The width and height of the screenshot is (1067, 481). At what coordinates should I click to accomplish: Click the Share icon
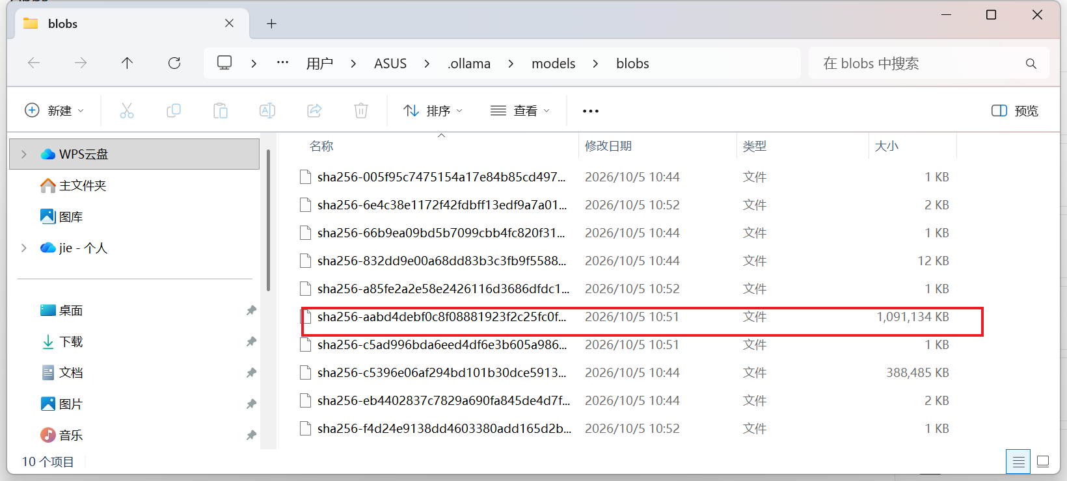pos(314,110)
